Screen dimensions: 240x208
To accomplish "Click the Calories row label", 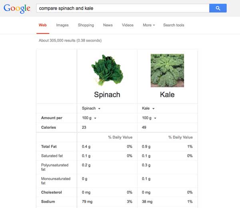I will click(x=48, y=127).
